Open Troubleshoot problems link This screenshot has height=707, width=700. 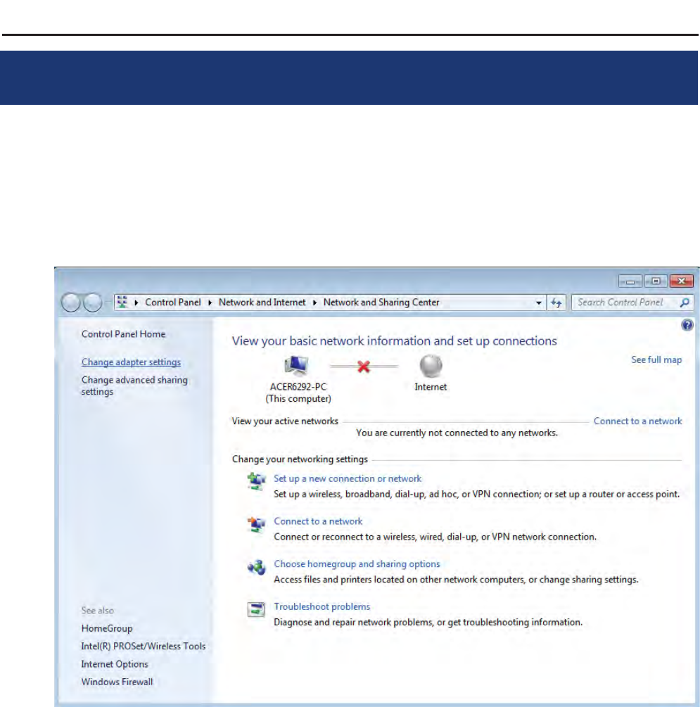(x=322, y=606)
